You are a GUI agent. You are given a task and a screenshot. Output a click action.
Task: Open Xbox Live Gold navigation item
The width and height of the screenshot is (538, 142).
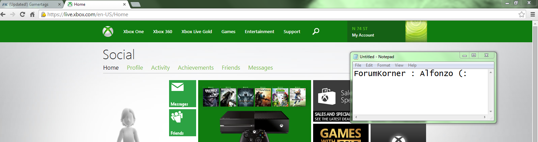click(197, 31)
